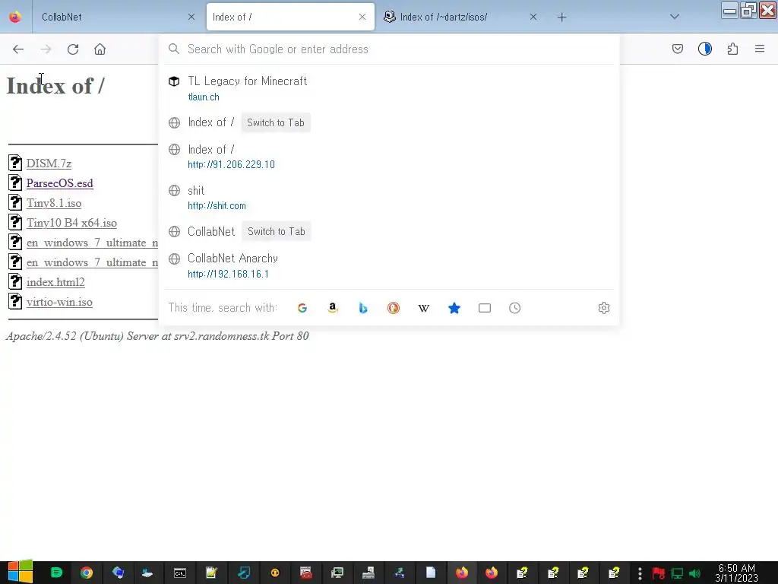
Task: Search only in bookmarks
Action: pyautogui.click(x=454, y=308)
